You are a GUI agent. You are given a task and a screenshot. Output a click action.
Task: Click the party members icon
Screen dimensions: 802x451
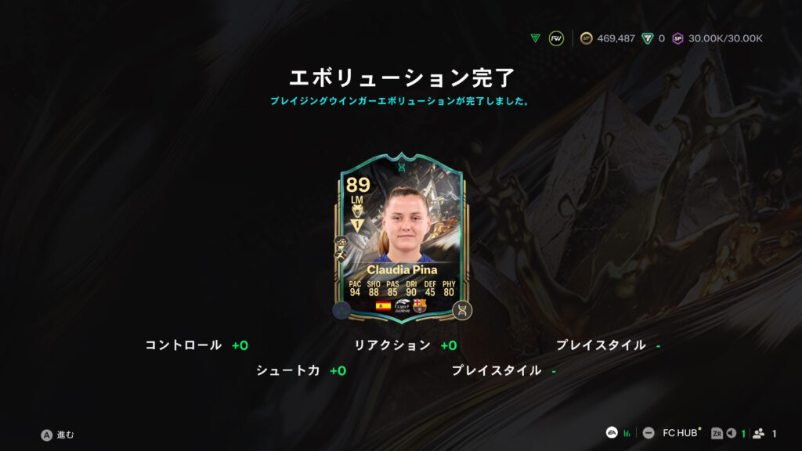758,433
